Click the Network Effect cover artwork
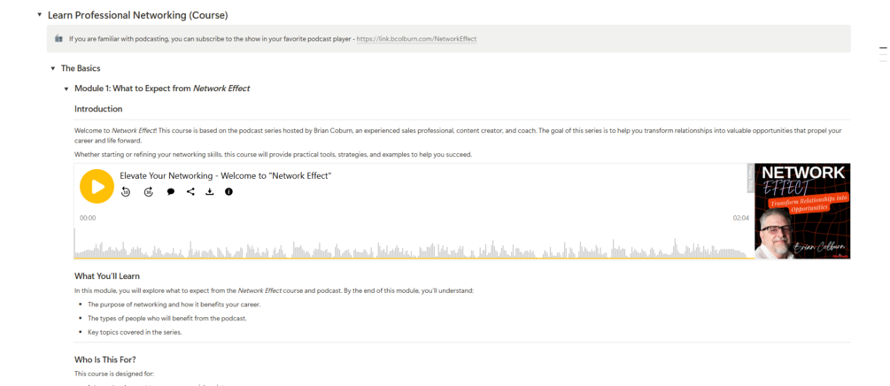Screen dimensions: 890x386 pos(801,211)
